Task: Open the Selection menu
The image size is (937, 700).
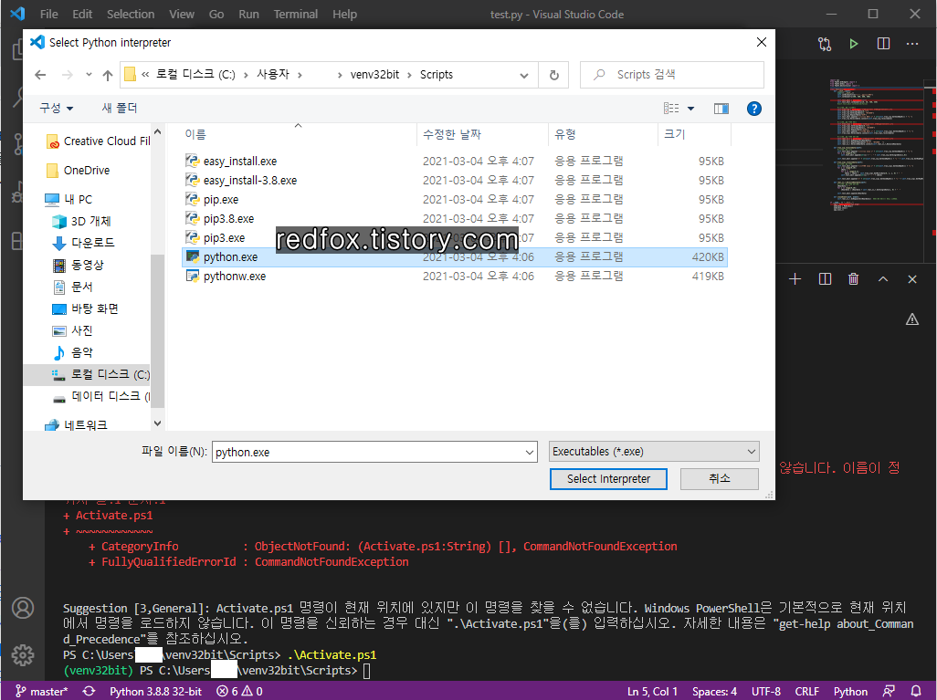Action: tap(131, 14)
